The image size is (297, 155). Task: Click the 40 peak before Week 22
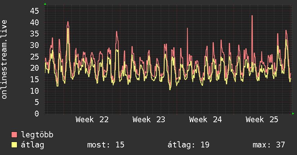68,22
